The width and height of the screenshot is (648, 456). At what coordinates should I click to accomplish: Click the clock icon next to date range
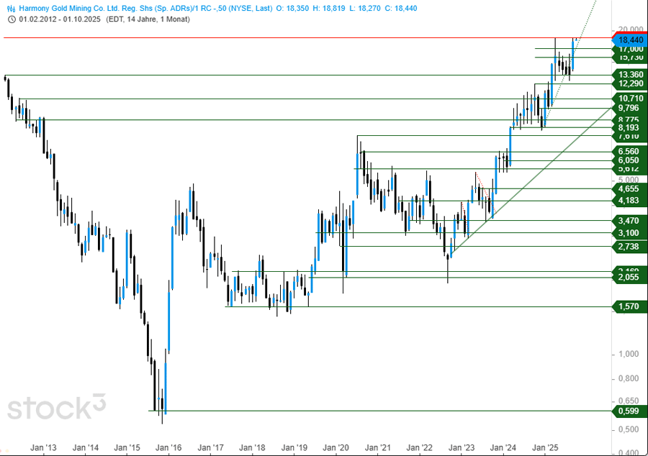[x=11, y=19]
